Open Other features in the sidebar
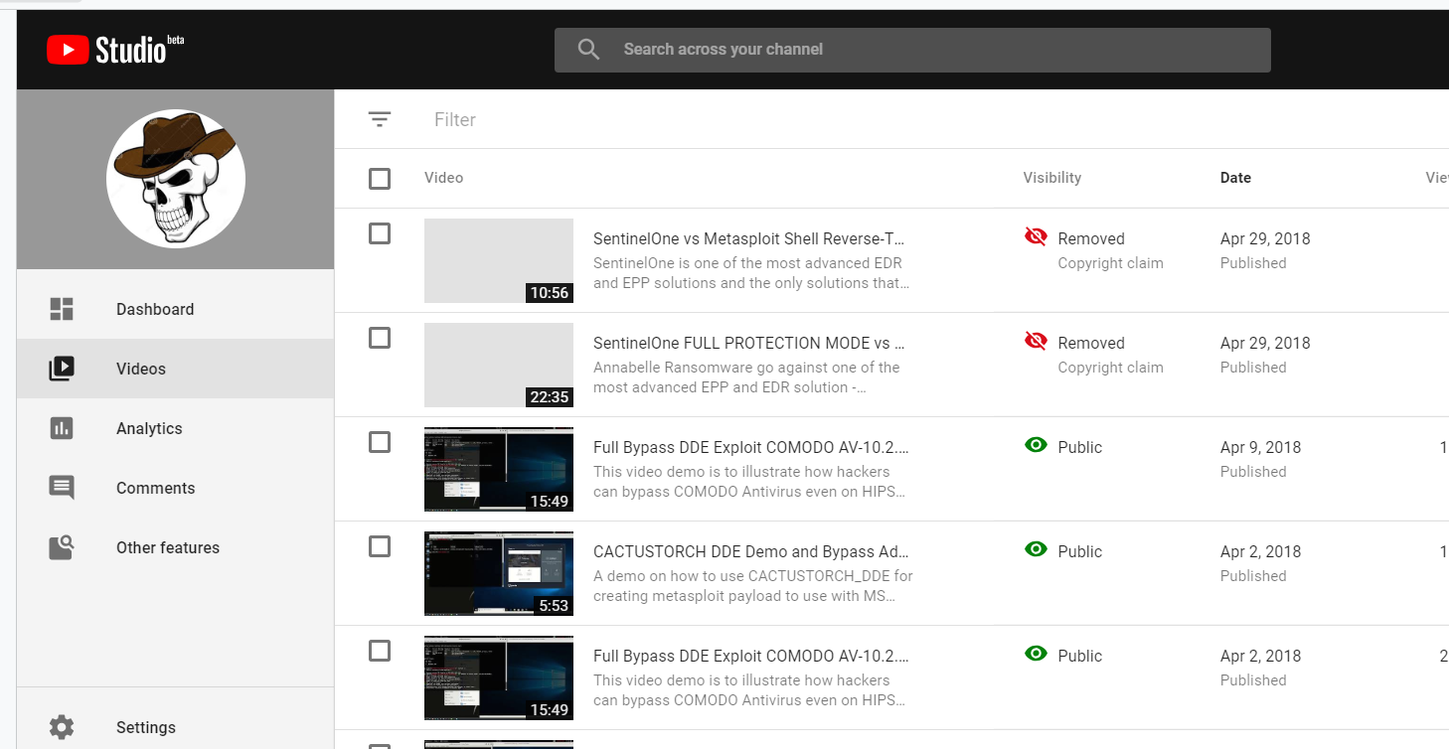The width and height of the screenshot is (1449, 749). pos(175,547)
